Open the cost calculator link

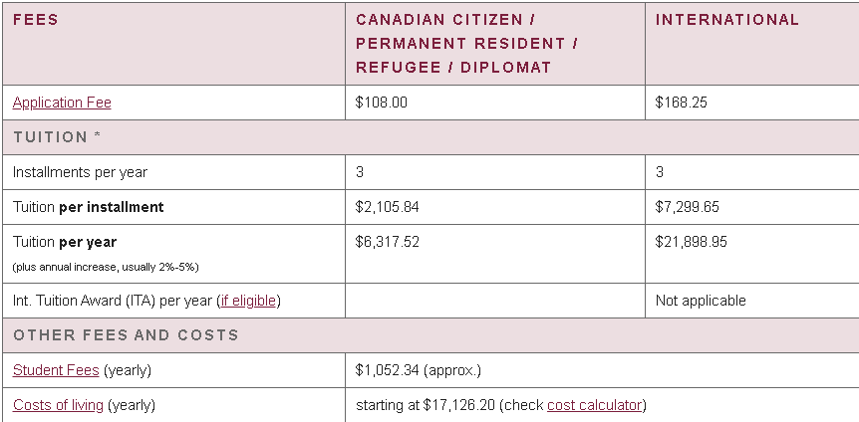coord(594,406)
